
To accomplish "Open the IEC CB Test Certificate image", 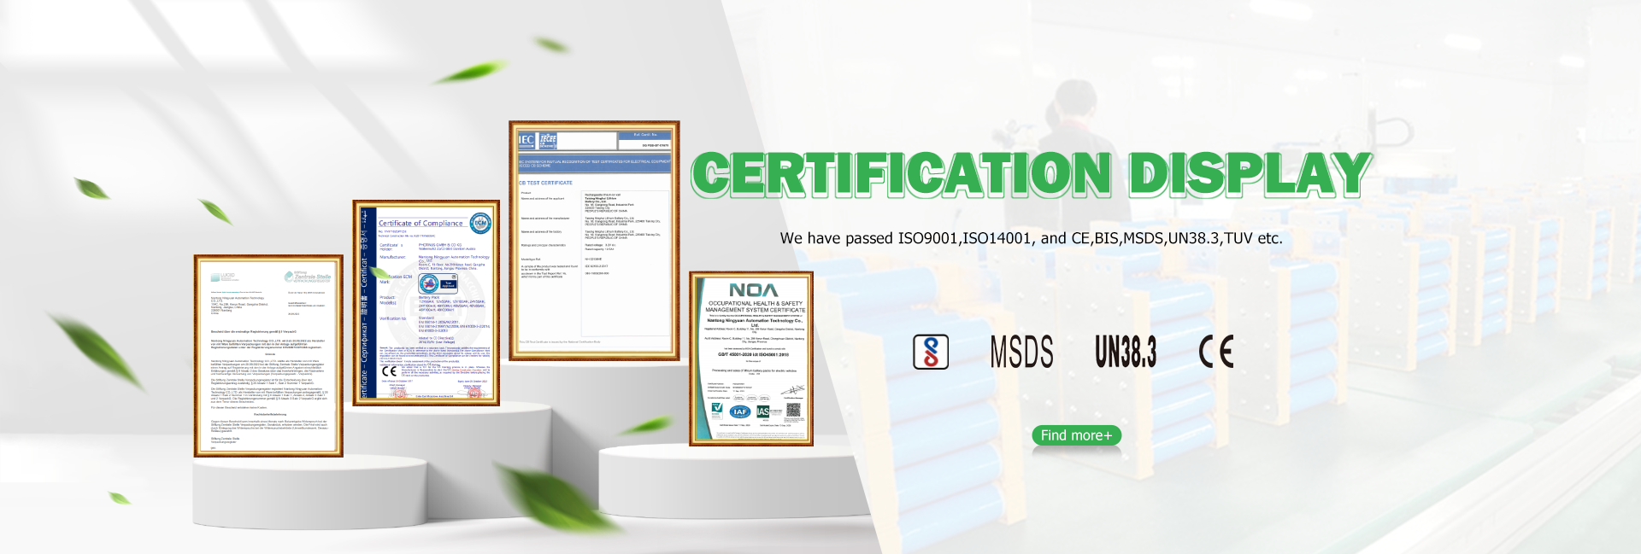I will coord(595,241).
